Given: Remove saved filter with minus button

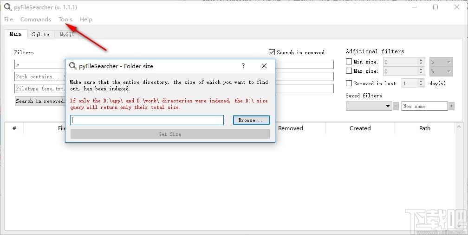Looking at the screenshot, I should 396,106.
